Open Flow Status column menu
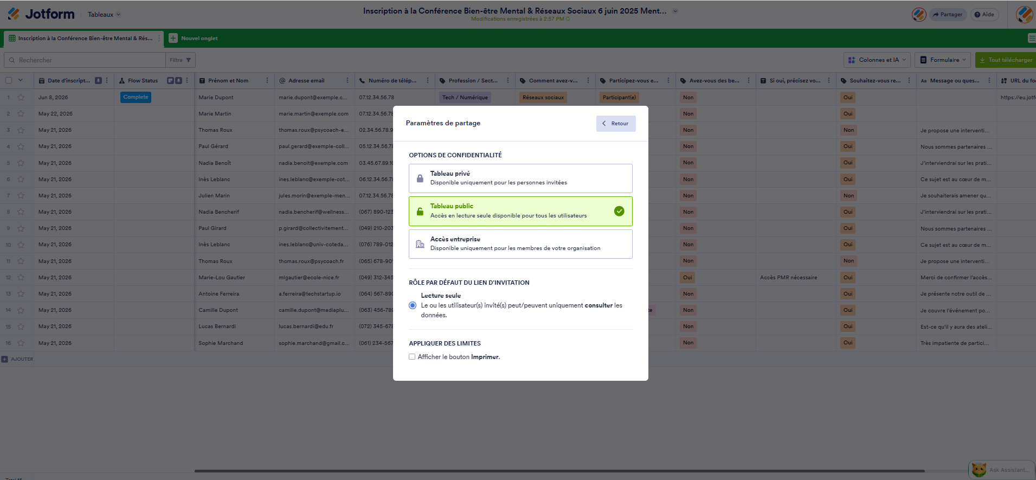 (x=187, y=81)
